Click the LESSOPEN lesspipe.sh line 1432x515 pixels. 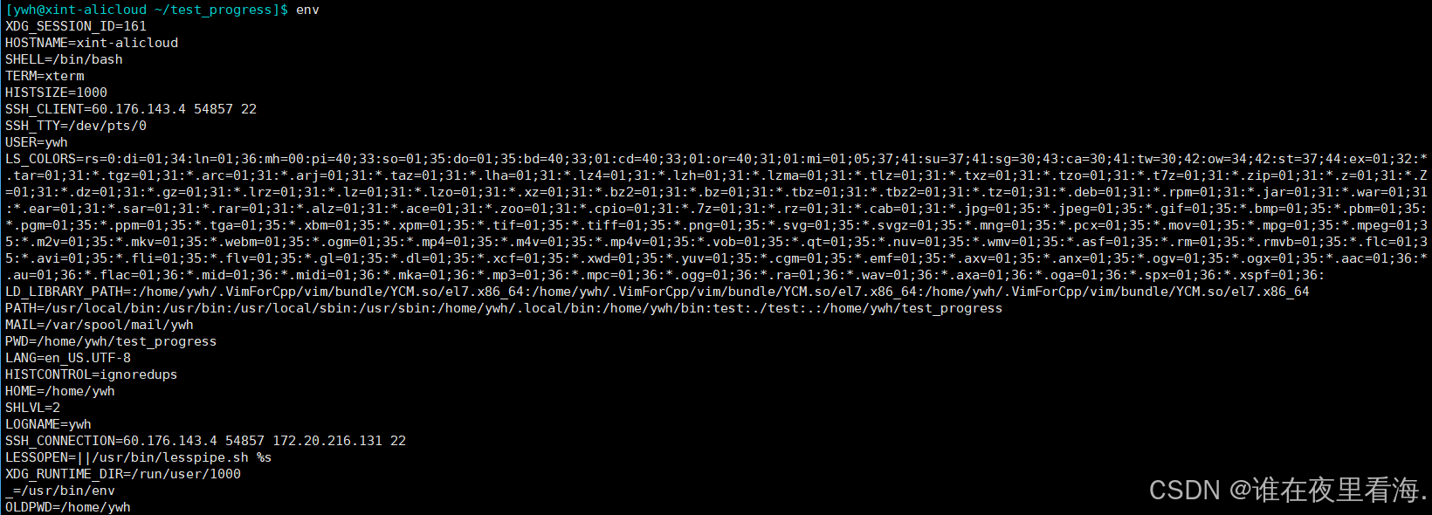coord(139,457)
